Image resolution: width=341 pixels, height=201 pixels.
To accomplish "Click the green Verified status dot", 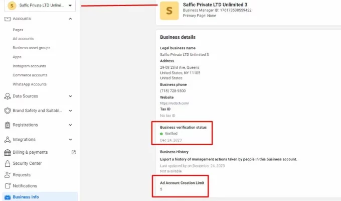I will pyautogui.click(x=161, y=134).
